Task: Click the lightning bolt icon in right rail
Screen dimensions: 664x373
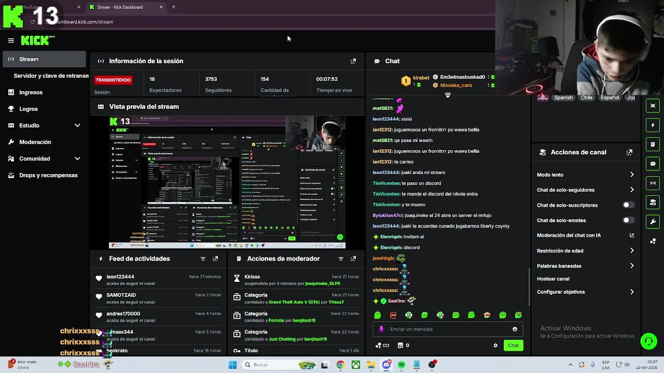Action: 653,125
